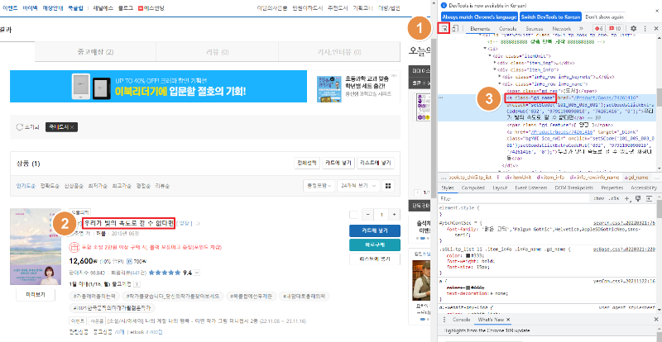Screen dimensions: 662x342
Task: Expand the 9.4 rating details dropdown
Action: click(197, 273)
